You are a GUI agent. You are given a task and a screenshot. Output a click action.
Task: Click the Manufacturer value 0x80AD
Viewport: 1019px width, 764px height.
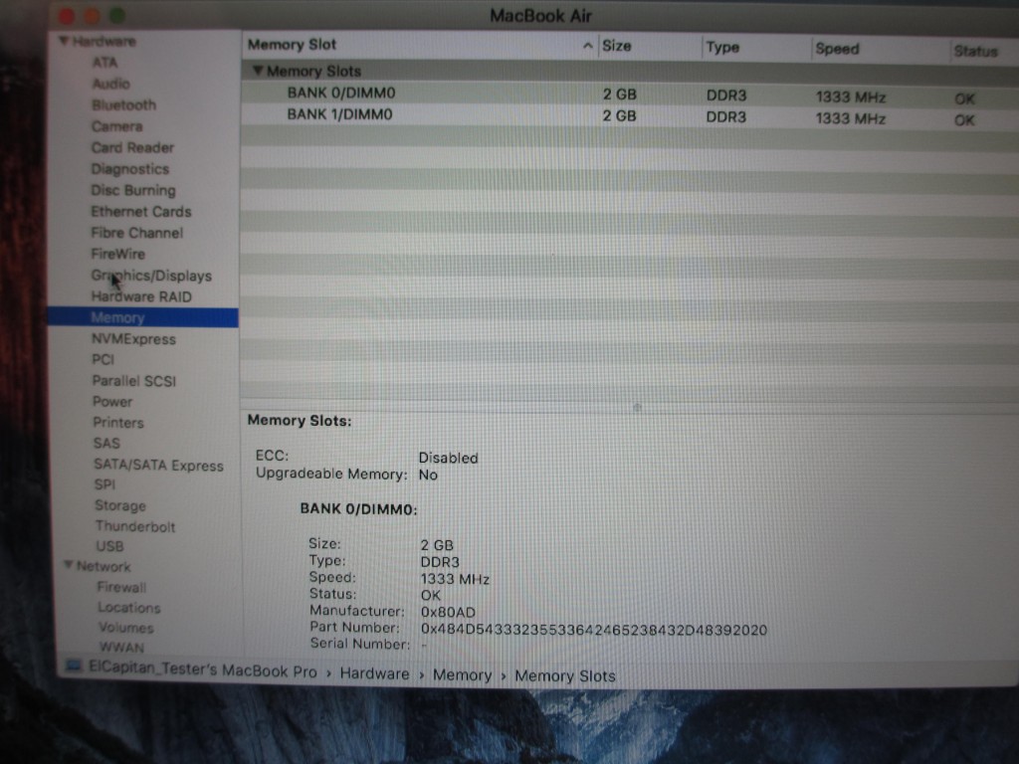tap(448, 612)
